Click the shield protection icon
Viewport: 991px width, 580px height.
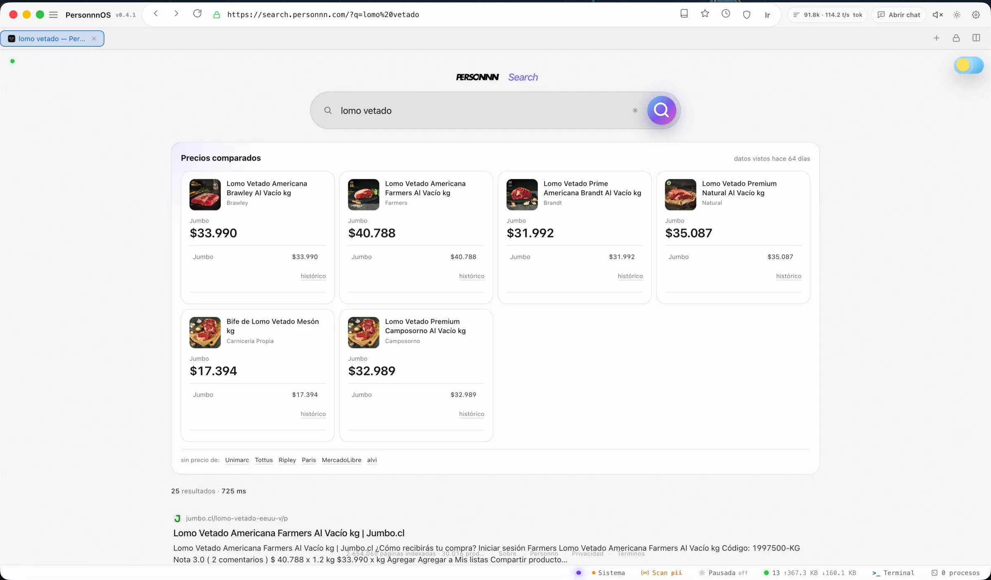tap(747, 15)
